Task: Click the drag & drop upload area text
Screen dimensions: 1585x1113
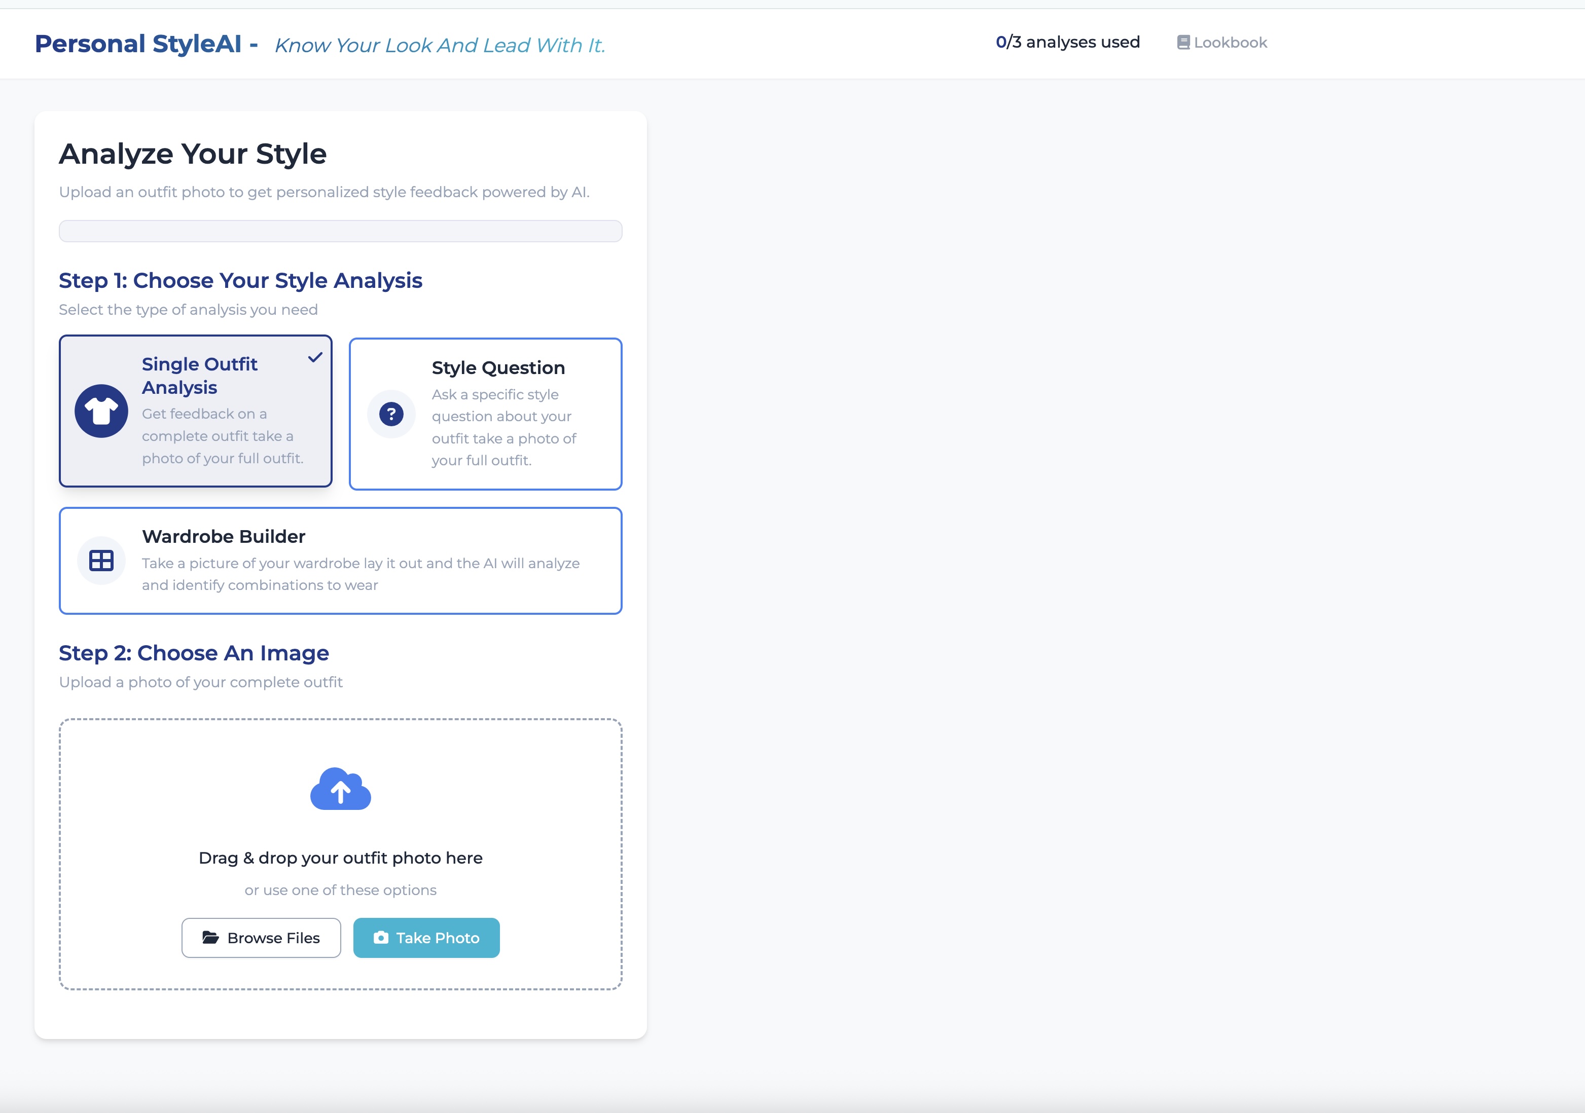Action: pyautogui.click(x=340, y=858)
